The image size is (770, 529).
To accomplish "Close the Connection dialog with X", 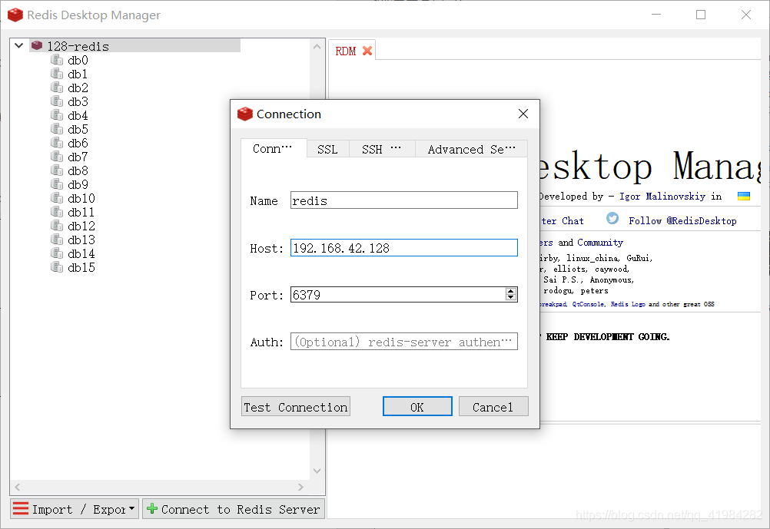I will pyautogui.click(x=523, y=114).
